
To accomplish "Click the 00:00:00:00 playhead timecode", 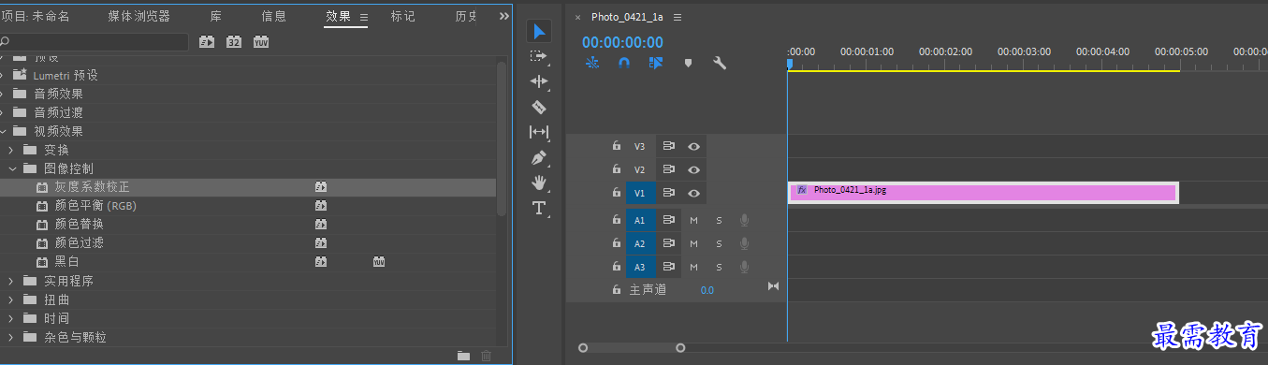I will 622,42.
